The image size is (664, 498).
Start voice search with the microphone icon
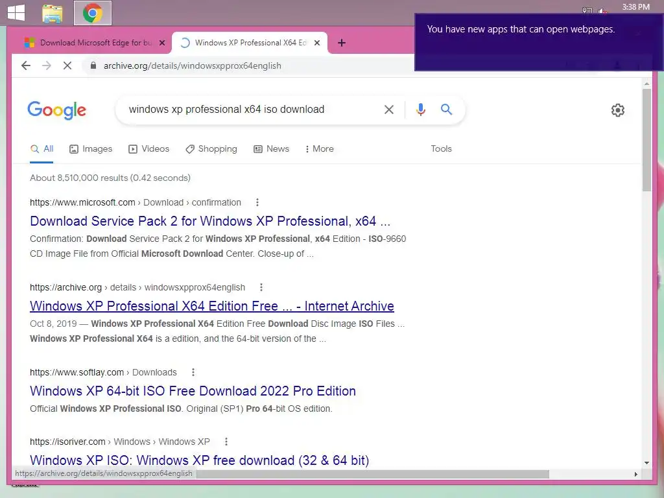[x=420, y=110]
